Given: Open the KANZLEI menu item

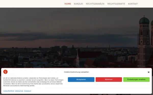Looking at the screenshot, I should [x=78, y=4].
